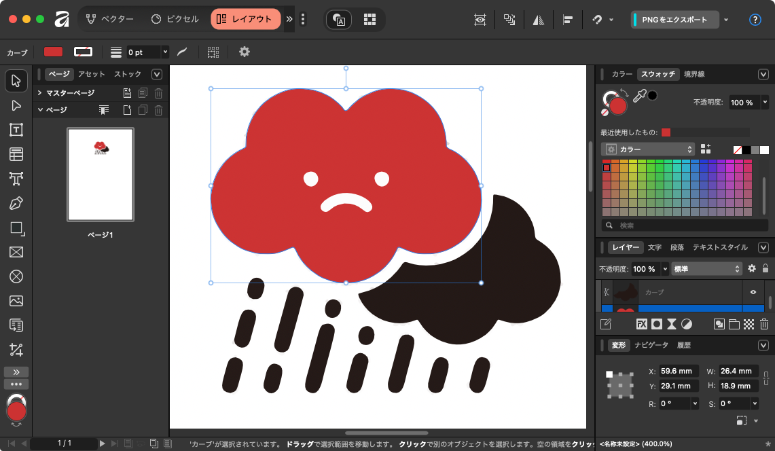The height and width of the screenshot is (451, 775).
Task: Toggle visibility of the カーブ layer
Action: (753, 292)
